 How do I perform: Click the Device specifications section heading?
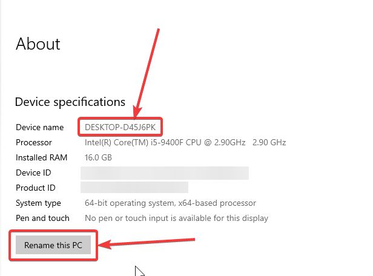tap(70, 102)
